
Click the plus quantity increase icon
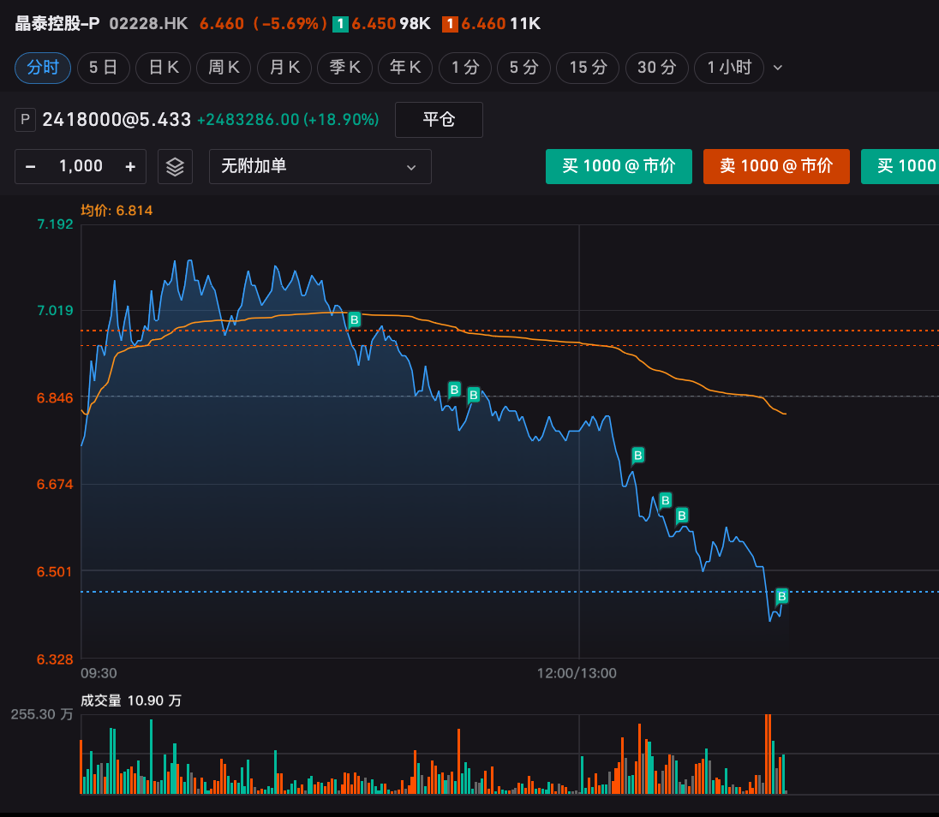(x=130, y=166)
